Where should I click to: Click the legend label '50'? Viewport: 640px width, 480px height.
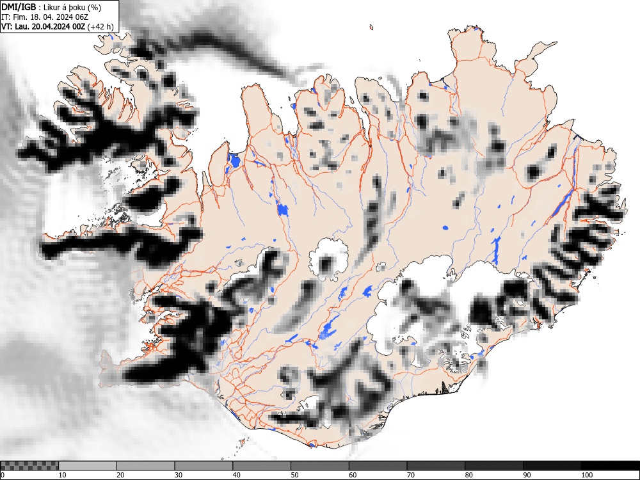tap(294, 475)
